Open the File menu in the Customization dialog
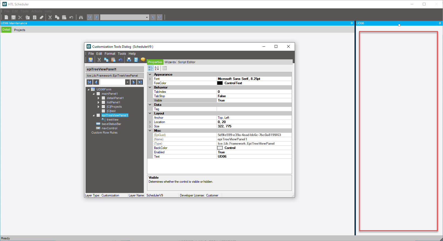Screen dimensions: 443x241 (x=91, y=54)
